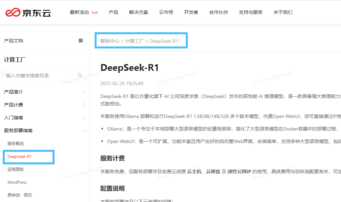The width and height of the screenshot is (341, 202).
Task: Click the search magnifier icon in sidebar
Action: [x=80, y=75]
